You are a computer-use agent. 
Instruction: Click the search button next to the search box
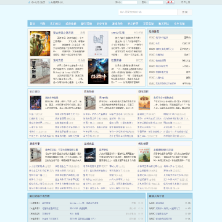pyautogui.click(x=184, y=12)
